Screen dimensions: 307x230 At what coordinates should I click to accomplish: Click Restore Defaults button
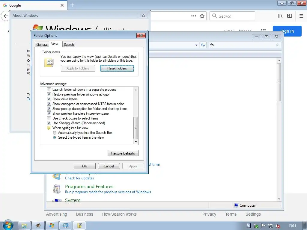tap(123, 153)
